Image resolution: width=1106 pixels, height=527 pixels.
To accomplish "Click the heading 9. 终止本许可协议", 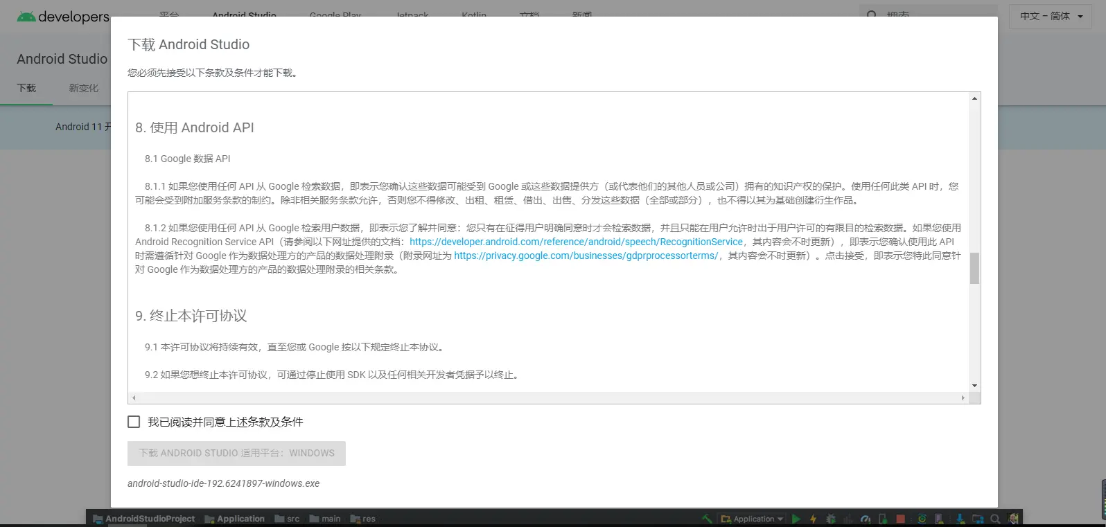I will [x=191, y=316].
